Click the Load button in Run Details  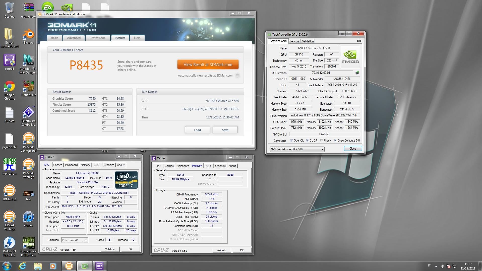(197, 130)
